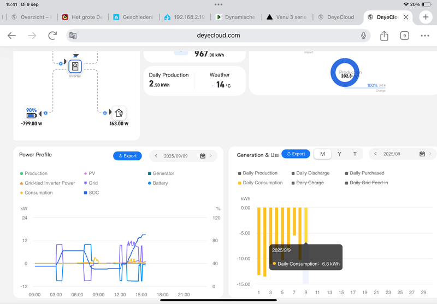Click the 2025/09 month field
Image resolution: width=437 pixels, height=304 pixels.
(x=392, y=154)
